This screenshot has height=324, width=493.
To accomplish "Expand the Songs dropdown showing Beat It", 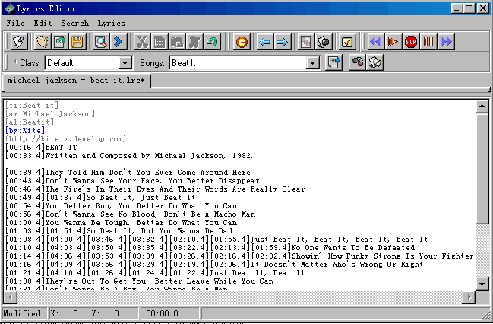I will (x=312, y=63).
